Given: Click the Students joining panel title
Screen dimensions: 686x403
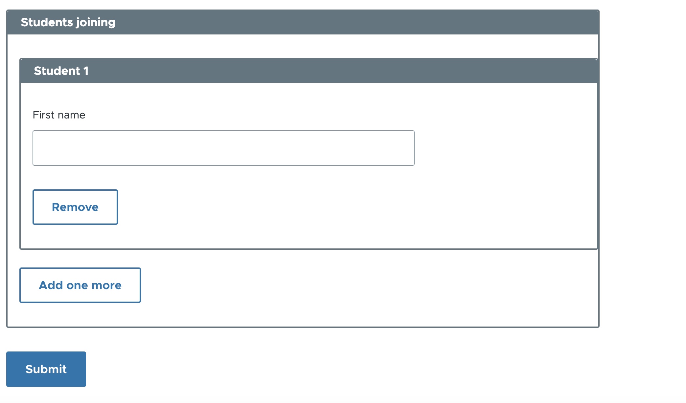Looking at the screenshot, I should (68, 22).
